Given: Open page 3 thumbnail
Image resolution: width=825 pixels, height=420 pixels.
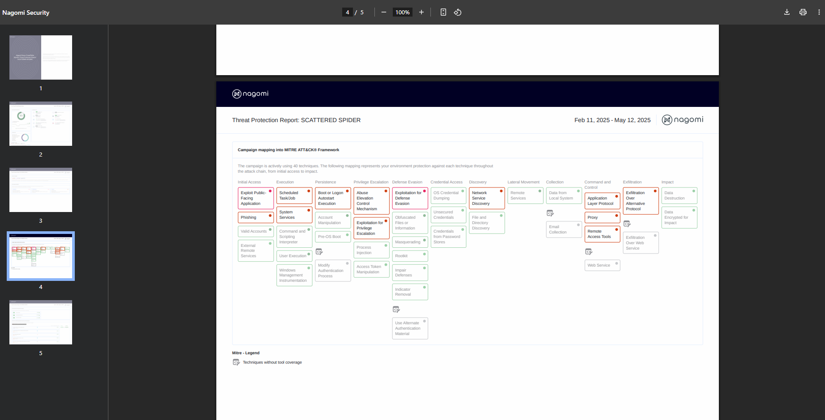Looking at the screenshot, I should pos(41,190).
